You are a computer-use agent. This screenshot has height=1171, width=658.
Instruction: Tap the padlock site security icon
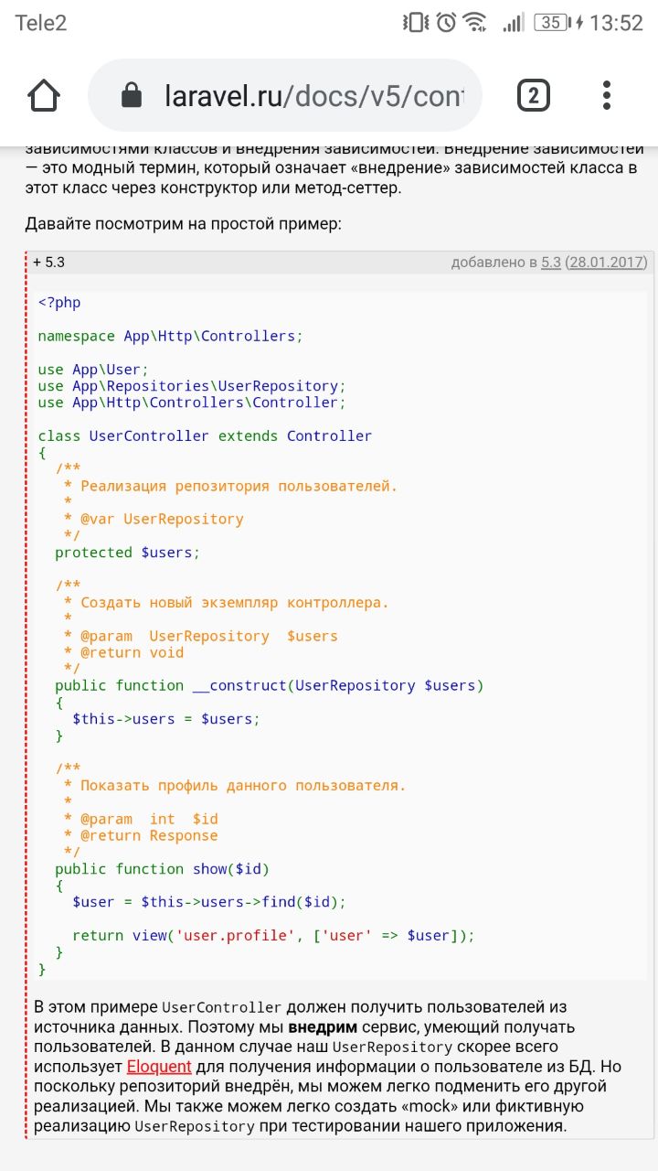coord(133,95)
